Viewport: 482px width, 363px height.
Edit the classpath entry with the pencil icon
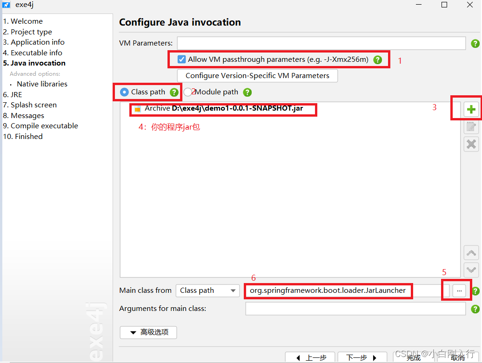471,126
